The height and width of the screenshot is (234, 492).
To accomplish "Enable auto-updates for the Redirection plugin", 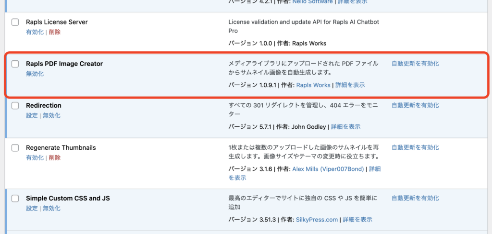I will (x=415, y=105).
